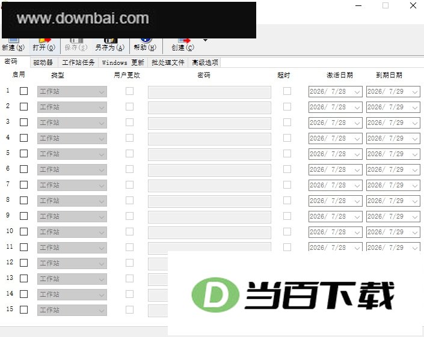Open the Windows 更新 tab
Viewport: 424px width, 337px height.
tap(123, 62)
